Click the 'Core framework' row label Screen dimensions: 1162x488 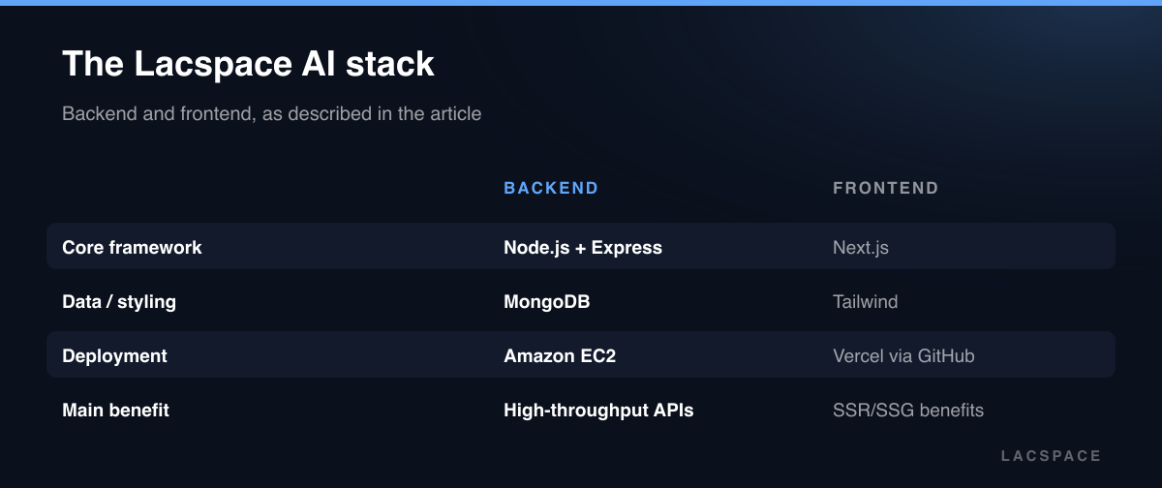133,247
